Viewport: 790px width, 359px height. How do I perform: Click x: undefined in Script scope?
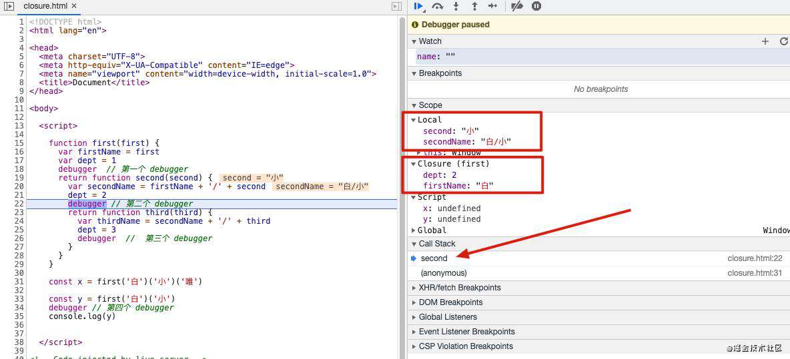452,208
